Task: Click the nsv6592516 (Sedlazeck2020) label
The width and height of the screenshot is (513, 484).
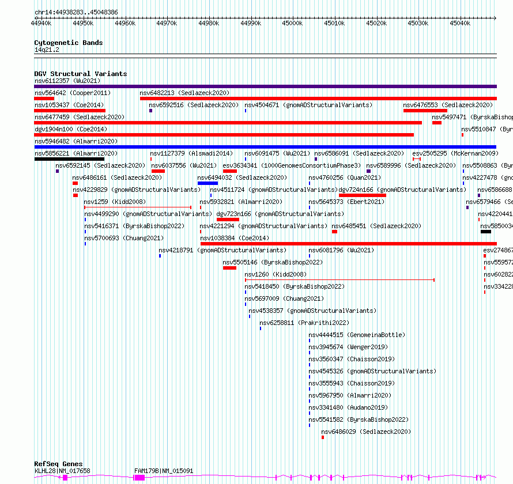Action: (x=194, y=105)
